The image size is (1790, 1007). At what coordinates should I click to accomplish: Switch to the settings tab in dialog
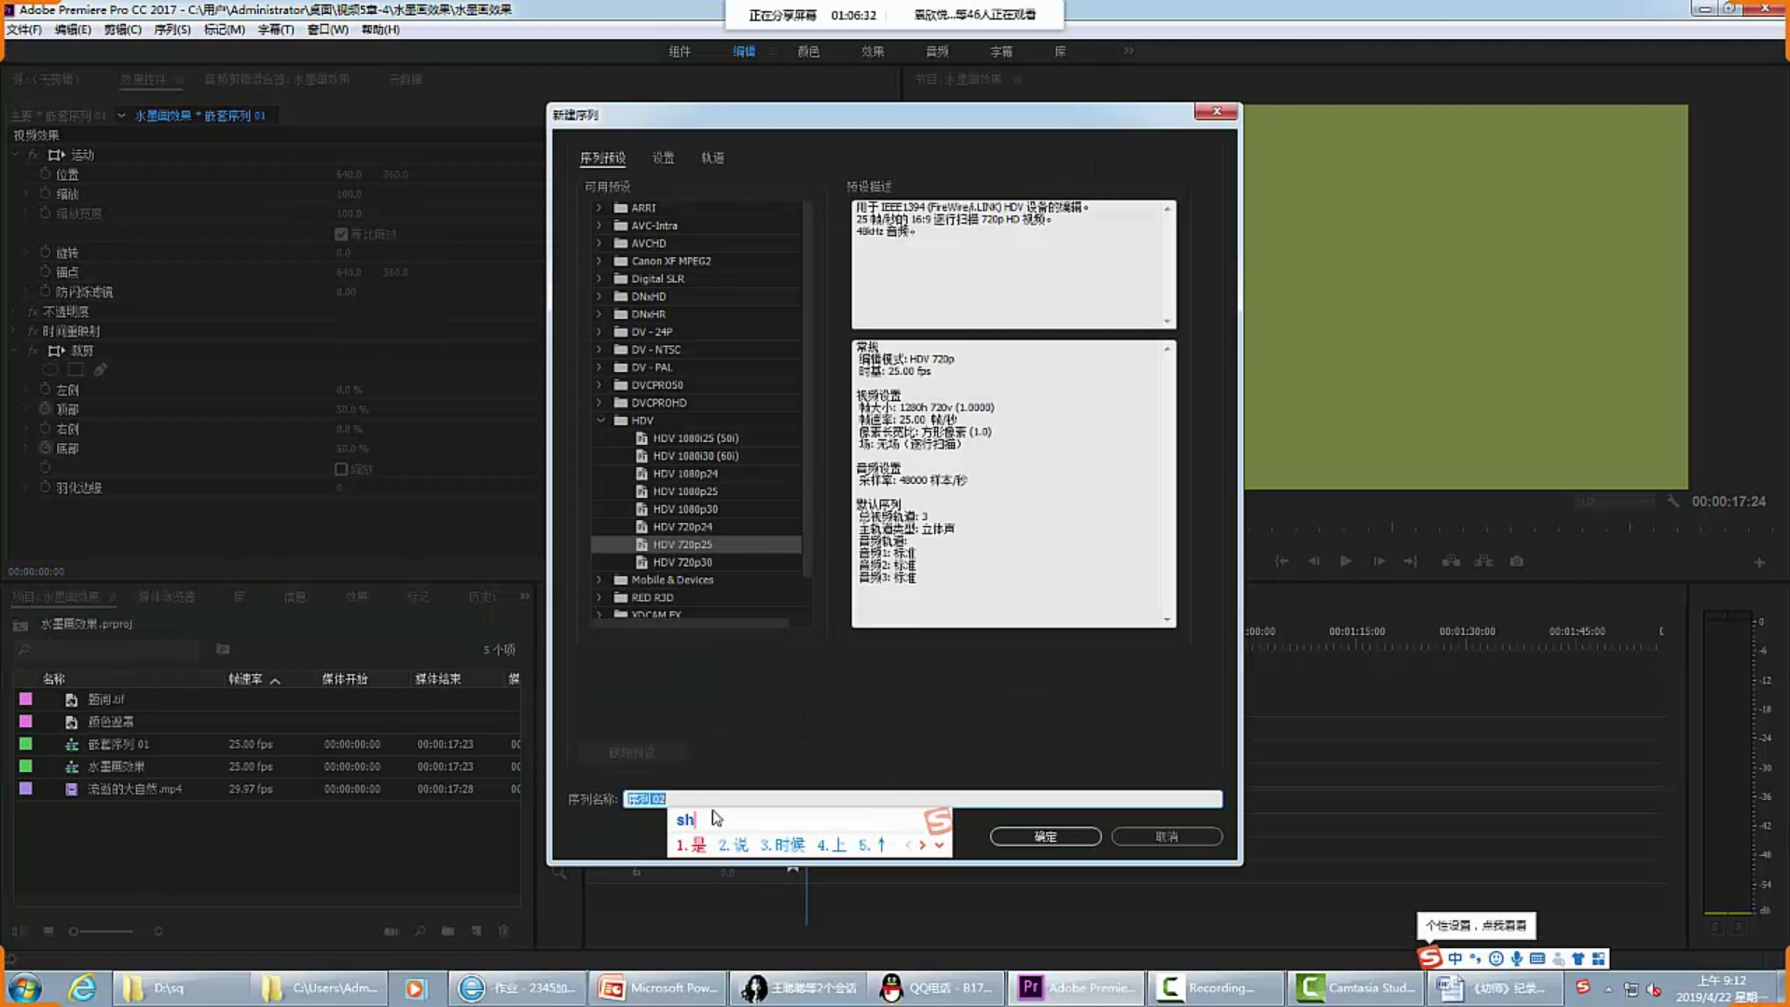pos(663,158)
